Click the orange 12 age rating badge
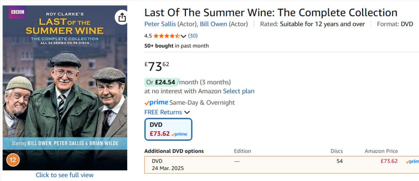Image resolution: width=419 pixels, height=181 pixels. [x=13, y=160]
